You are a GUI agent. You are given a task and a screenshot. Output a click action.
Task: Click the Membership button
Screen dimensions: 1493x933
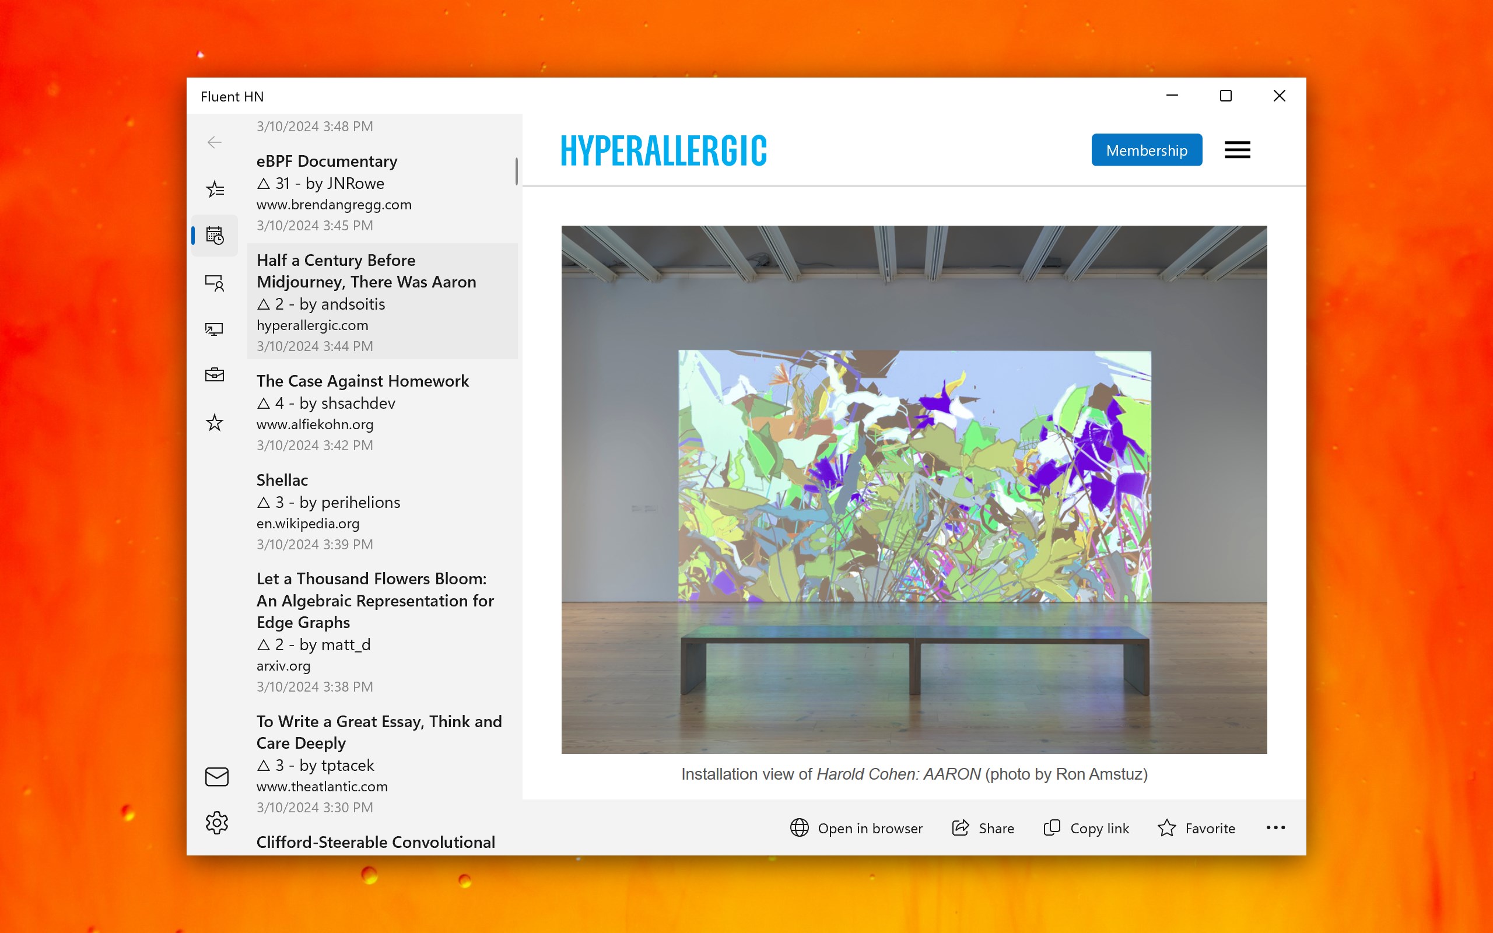[1146, 149]
